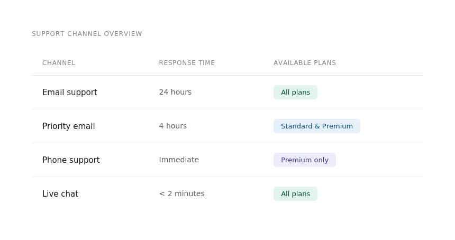Click the Support Channel Overview heading
The height and width of the screenshot is (240, 455).
[x=87, y=34]
